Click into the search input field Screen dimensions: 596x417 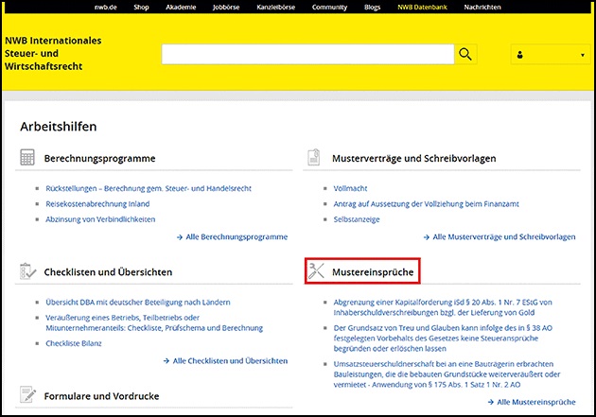click(307, 54)
